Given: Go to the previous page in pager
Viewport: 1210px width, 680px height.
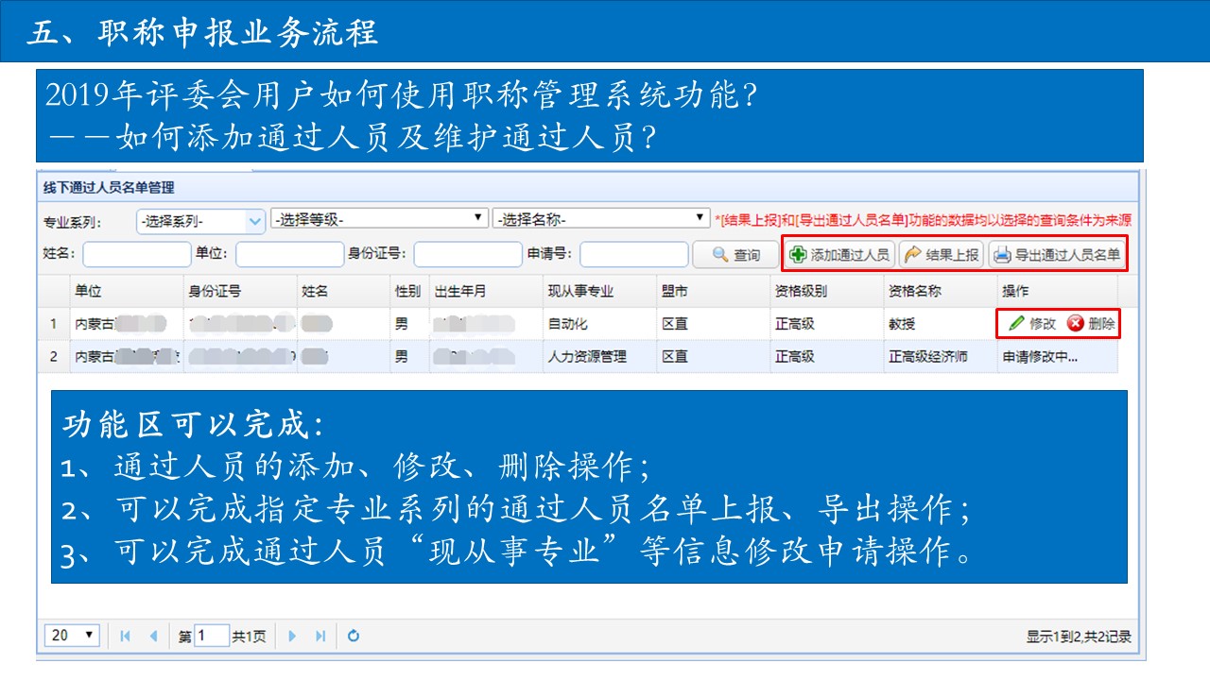Looking at the screenshot, I should point(153,636).
